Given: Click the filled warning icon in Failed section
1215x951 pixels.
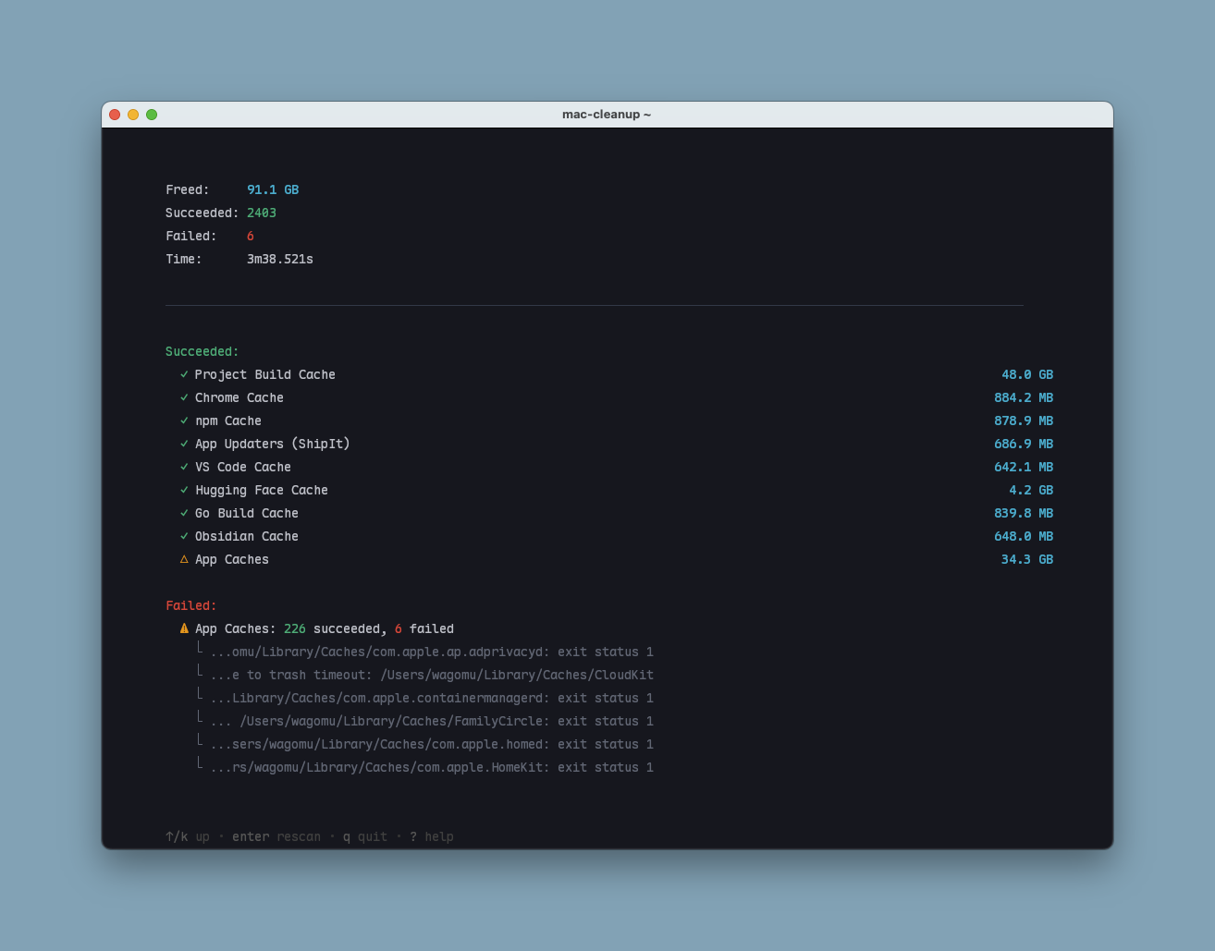Looking at the screenshot, I should 184,628.
